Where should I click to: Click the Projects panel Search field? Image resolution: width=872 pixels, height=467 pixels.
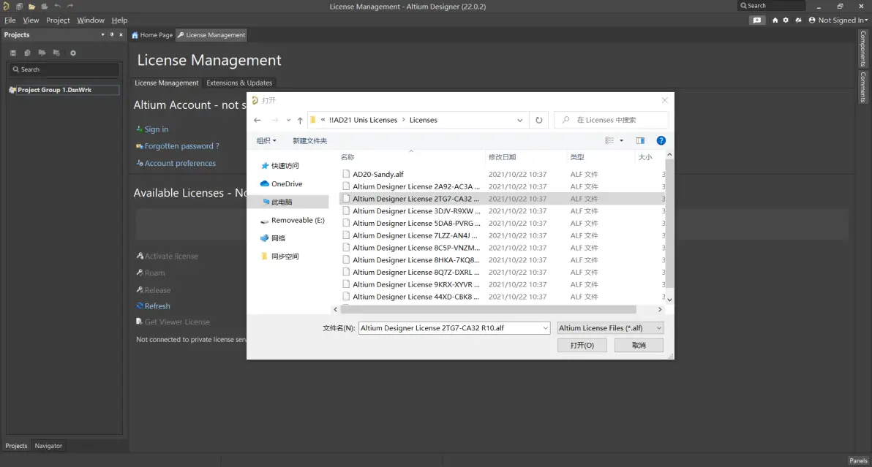[x=64, y=69]
